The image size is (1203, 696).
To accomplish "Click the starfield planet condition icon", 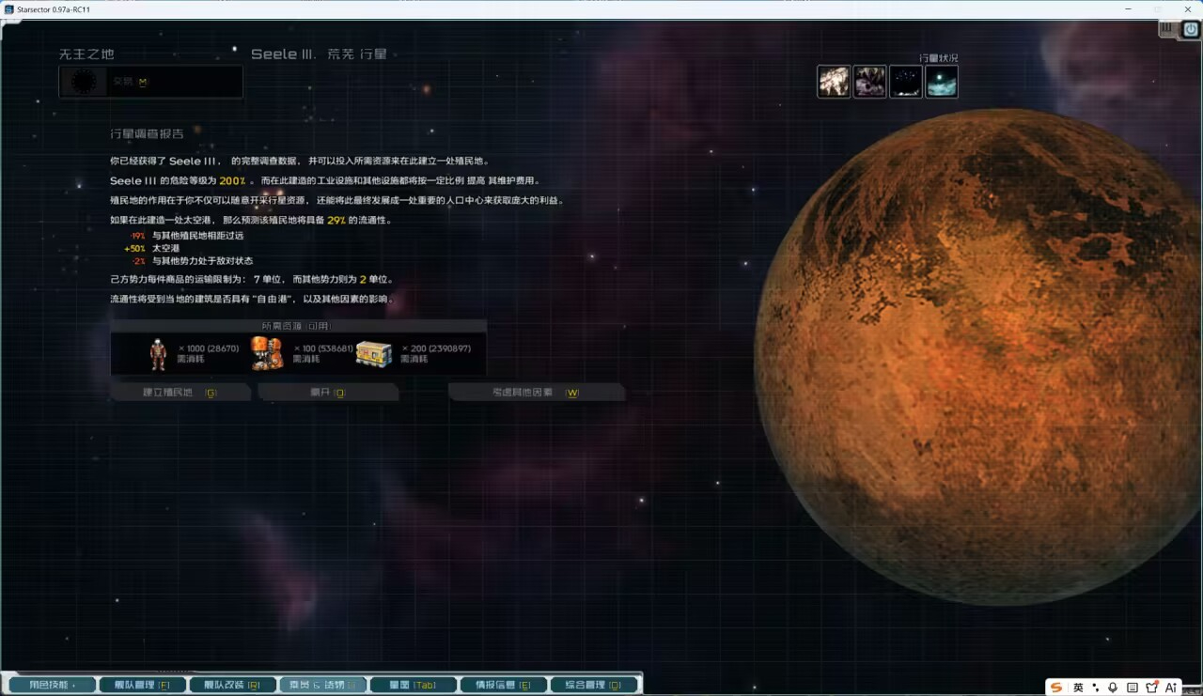I will [906, 82].
